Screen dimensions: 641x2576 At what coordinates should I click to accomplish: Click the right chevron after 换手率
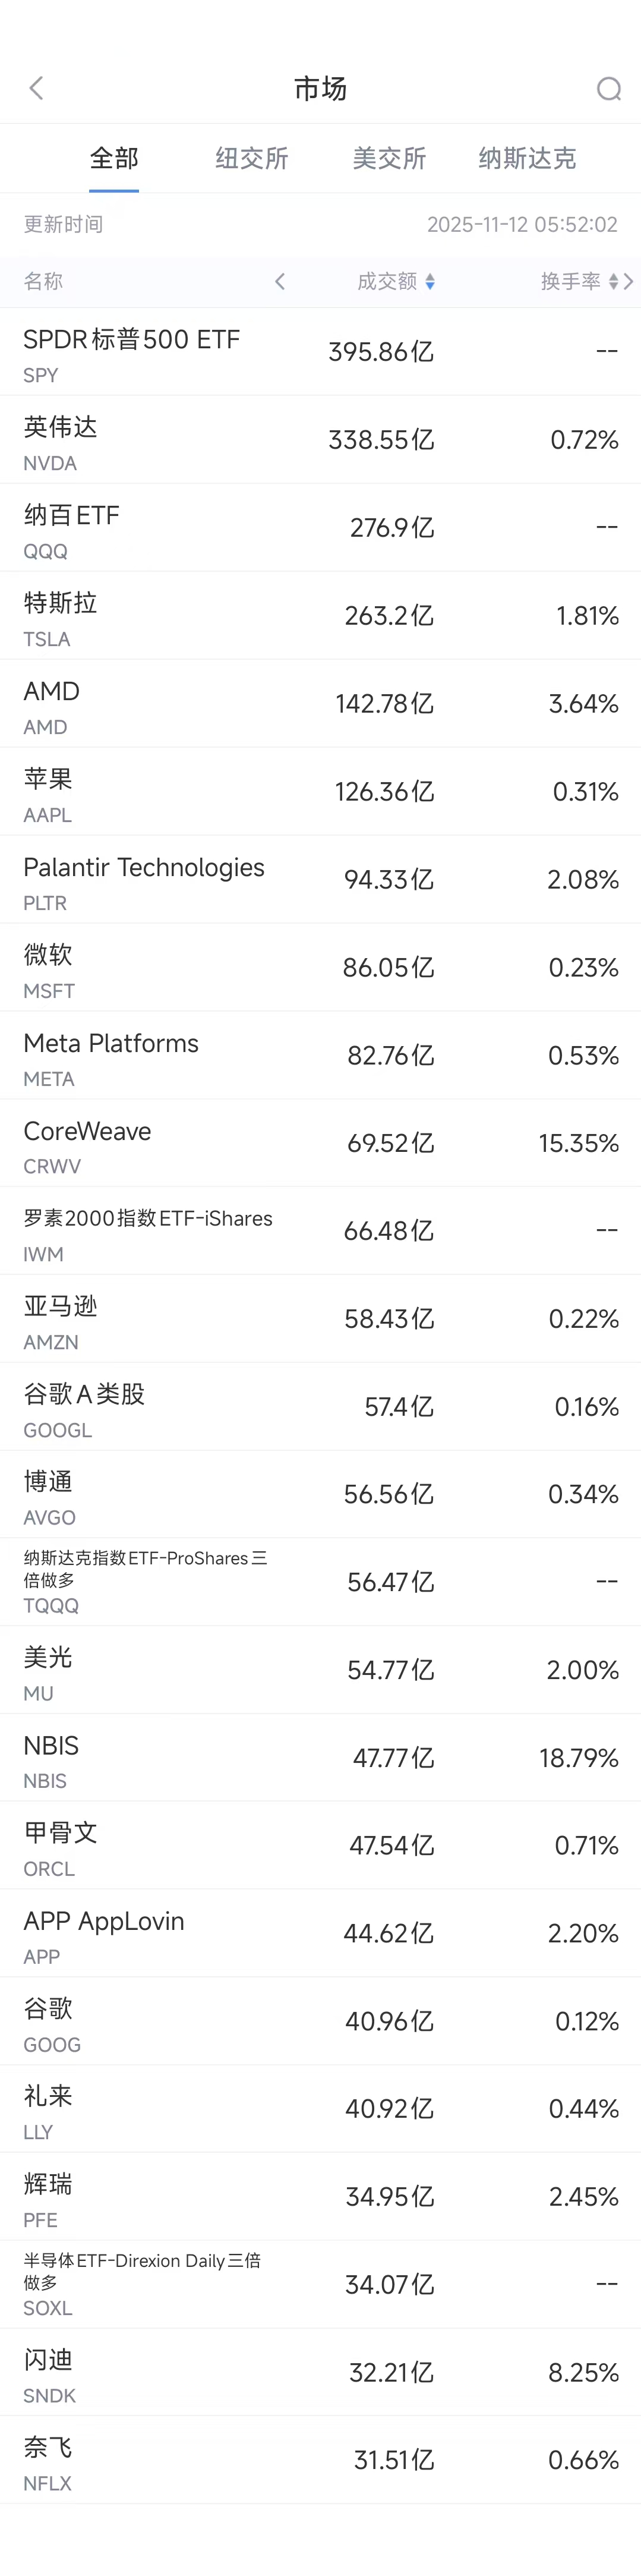[x=629, y=282]
